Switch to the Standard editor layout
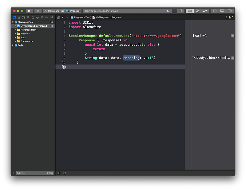 190,11
